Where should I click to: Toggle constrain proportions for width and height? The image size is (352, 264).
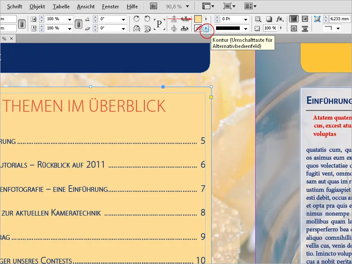pyautogui.click(x=22, y=24)
